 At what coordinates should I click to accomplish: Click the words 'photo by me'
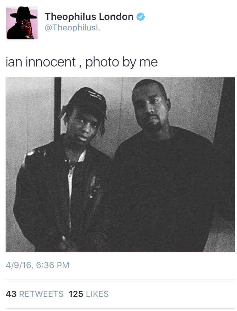click(x=121, y=62)
